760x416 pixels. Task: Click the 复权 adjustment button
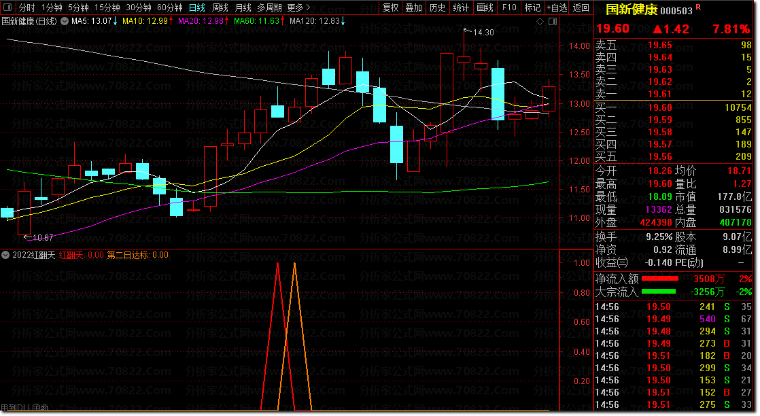391,7
